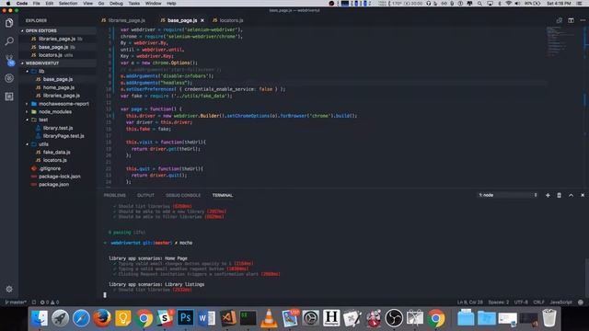Open the Extensions view in activity bar
589x331 pixels.
pyautogui.click(x=9, y=97)
